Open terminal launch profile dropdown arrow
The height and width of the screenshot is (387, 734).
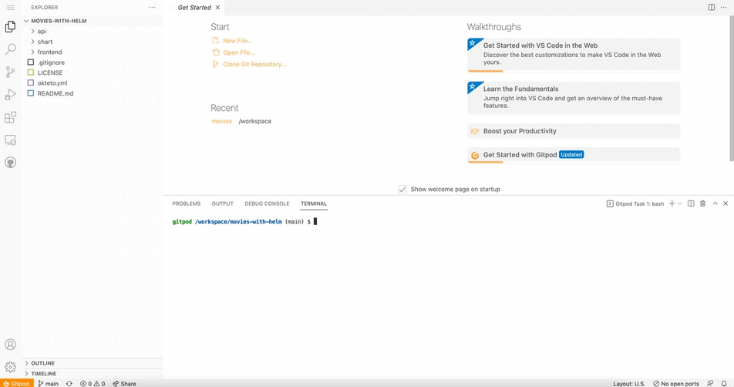pyautogui.click(x=680, y=204)
